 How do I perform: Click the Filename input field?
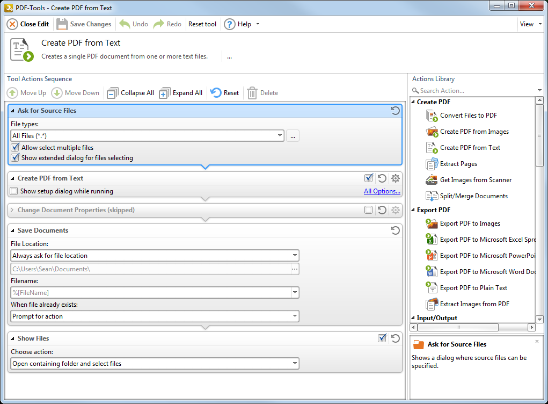tap(151, 292)
